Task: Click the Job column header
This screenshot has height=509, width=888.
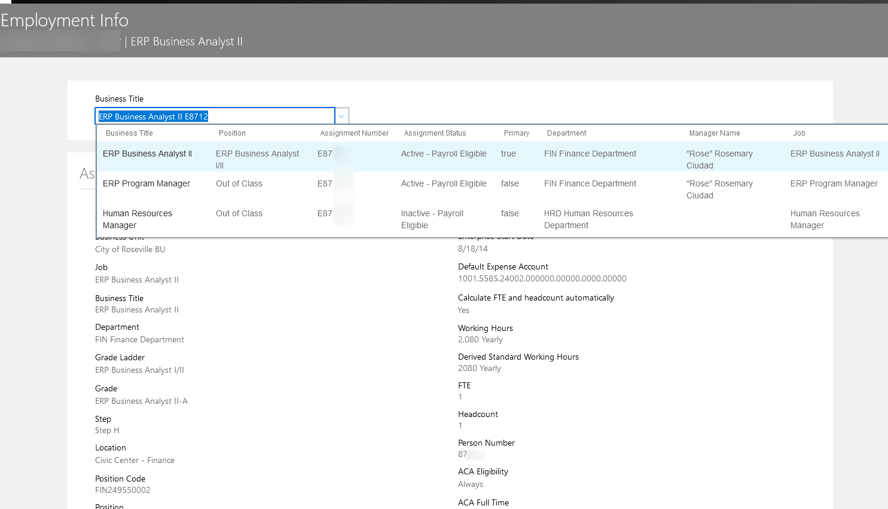Action: click(x=799, y=133)
